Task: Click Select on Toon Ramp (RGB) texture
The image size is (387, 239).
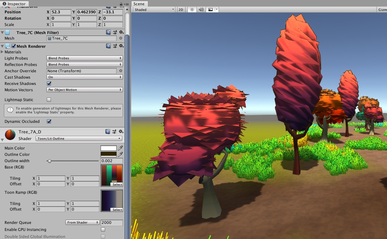Action: coord(117,210)
